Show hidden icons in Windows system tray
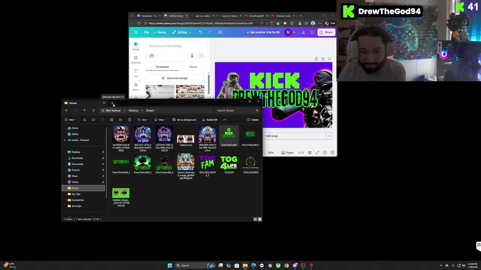Screen dimensions: 481x270 (441, 265)
